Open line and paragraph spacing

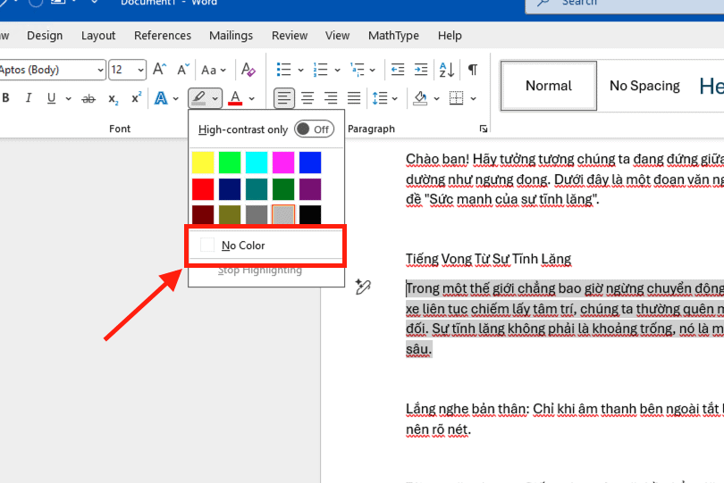380,98
